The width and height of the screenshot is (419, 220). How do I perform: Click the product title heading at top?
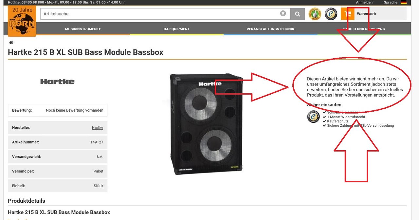(x=85, y=52)
